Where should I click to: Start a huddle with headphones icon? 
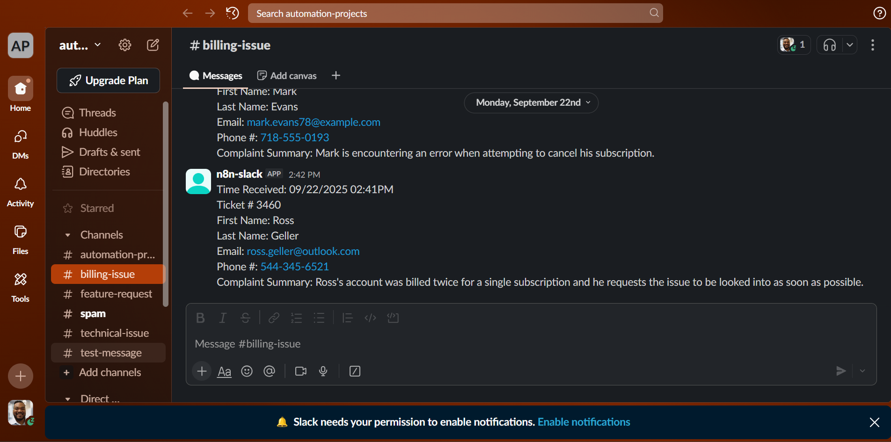point(830,45)
